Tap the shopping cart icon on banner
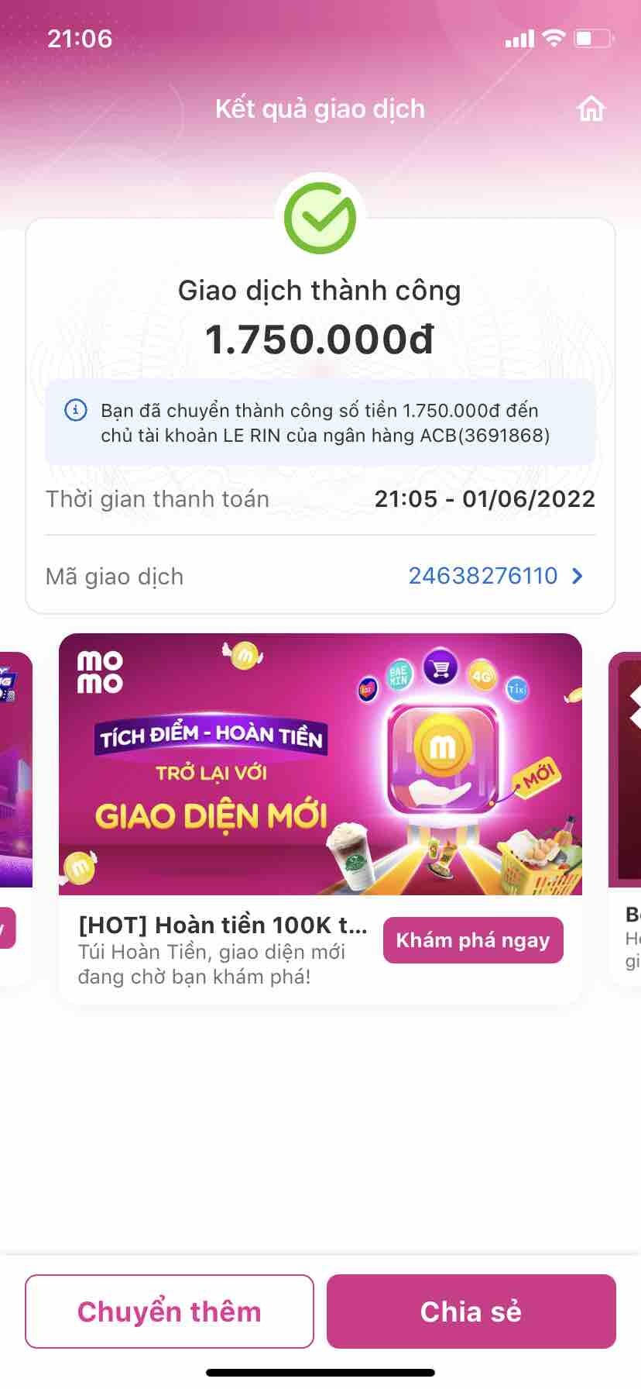641x1389 pixels. pyautogui.click(x=440, y=667)
